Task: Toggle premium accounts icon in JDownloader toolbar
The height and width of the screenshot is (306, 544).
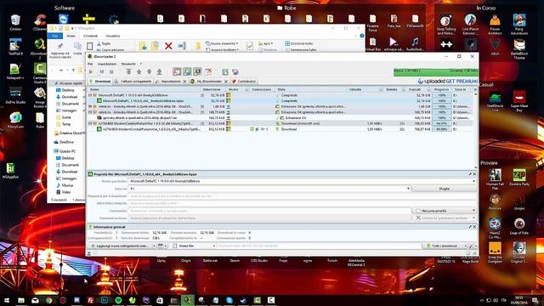Action: (197, 71)
